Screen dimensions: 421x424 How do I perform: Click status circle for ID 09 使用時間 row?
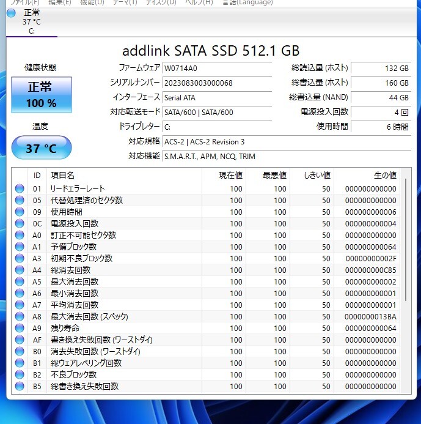[x=20, y=212]
